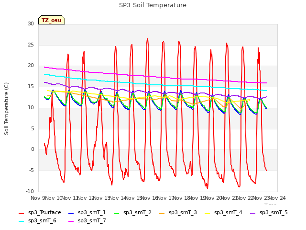
Task: Click cyan sp3_smT_6 legend color marker
Action: pos(21,221)
